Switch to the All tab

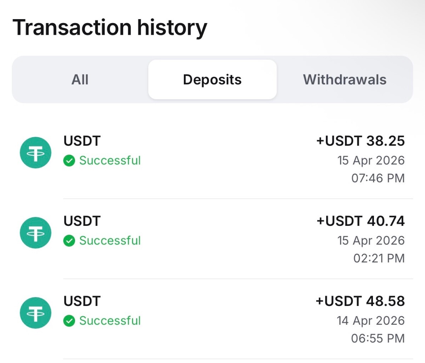[80, 80]
